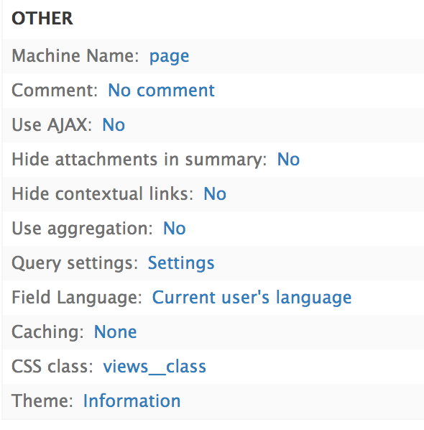Image resolution: width=424 pixels, height=430 pixels.
Task: Click the "Use AJAX:" label text
Action: [52, 125]
